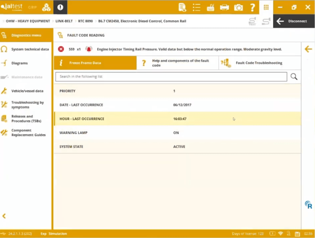
Task: Click the printer icon in top toolbar
Action: 224,7
